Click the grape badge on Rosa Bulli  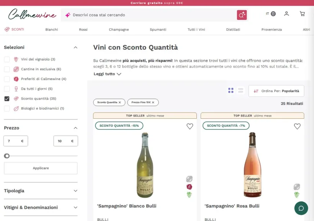coord(297,195)
